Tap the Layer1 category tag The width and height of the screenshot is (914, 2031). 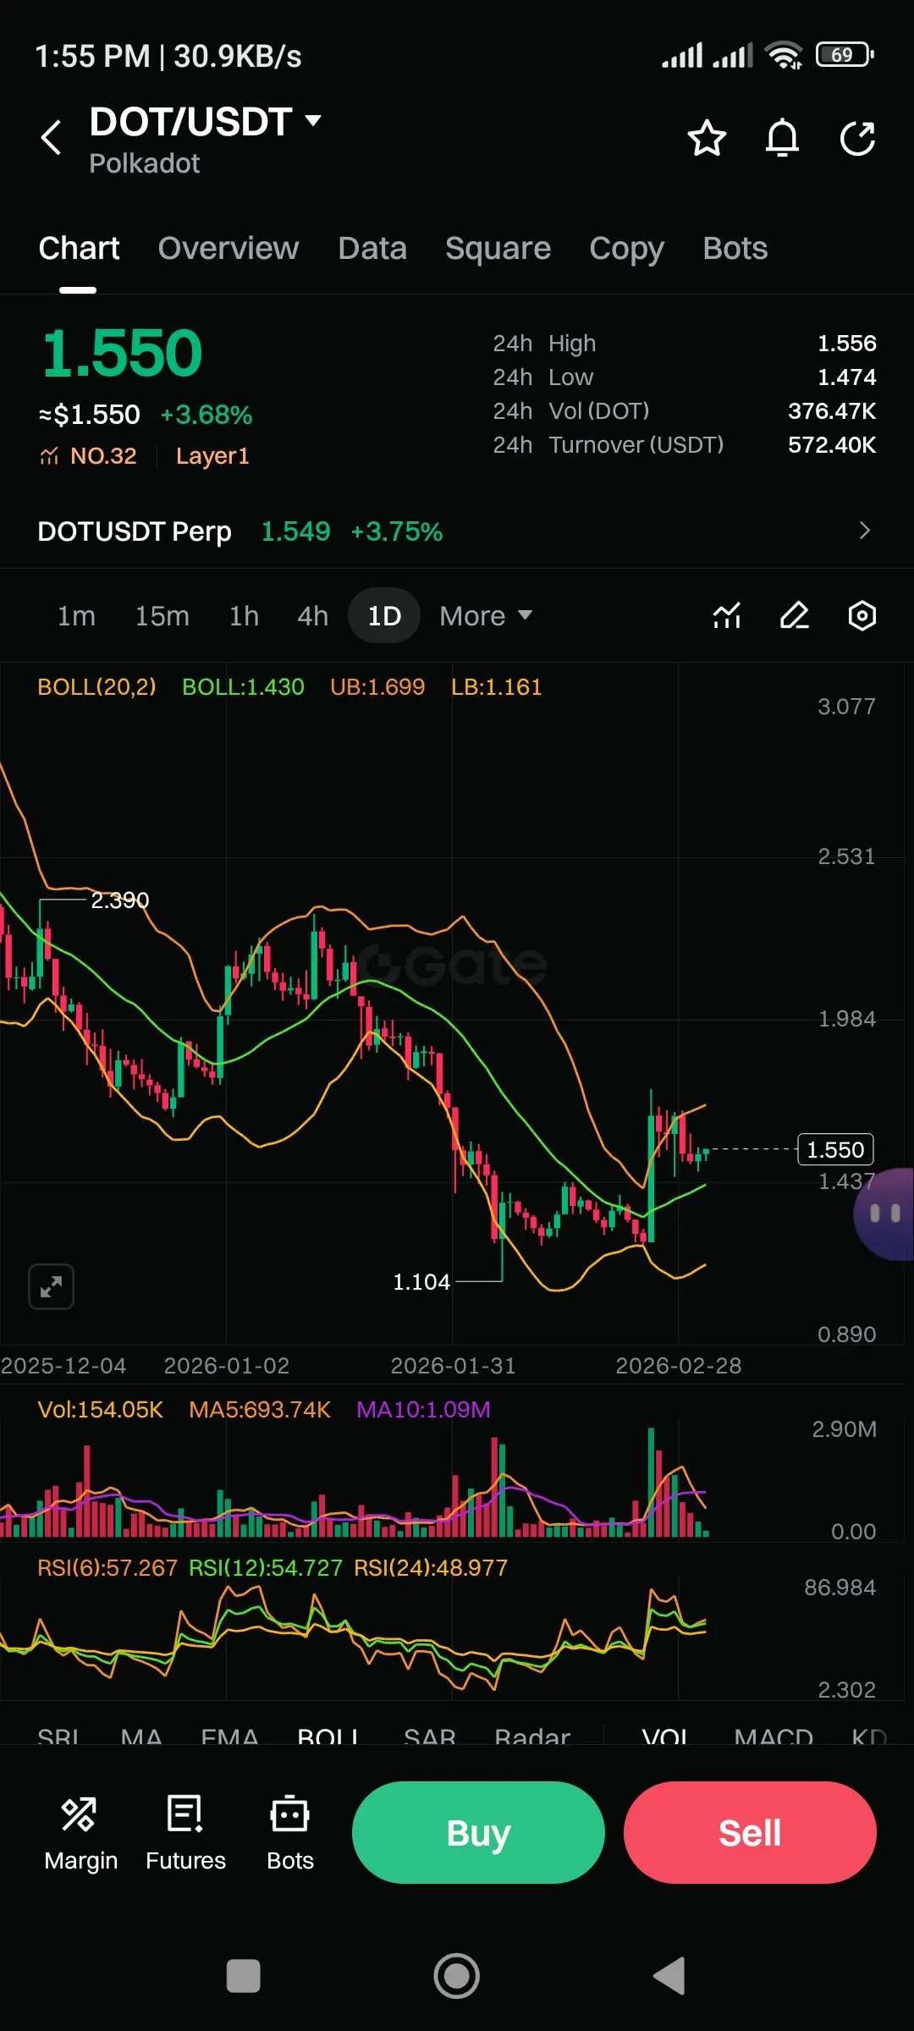[x=212, y=456]
